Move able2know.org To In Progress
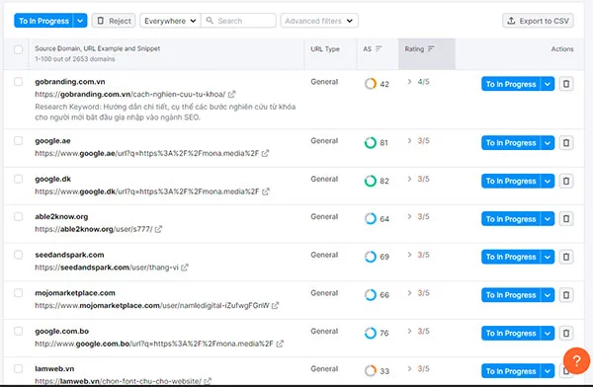The image size is (593, 387). (511, 219)
